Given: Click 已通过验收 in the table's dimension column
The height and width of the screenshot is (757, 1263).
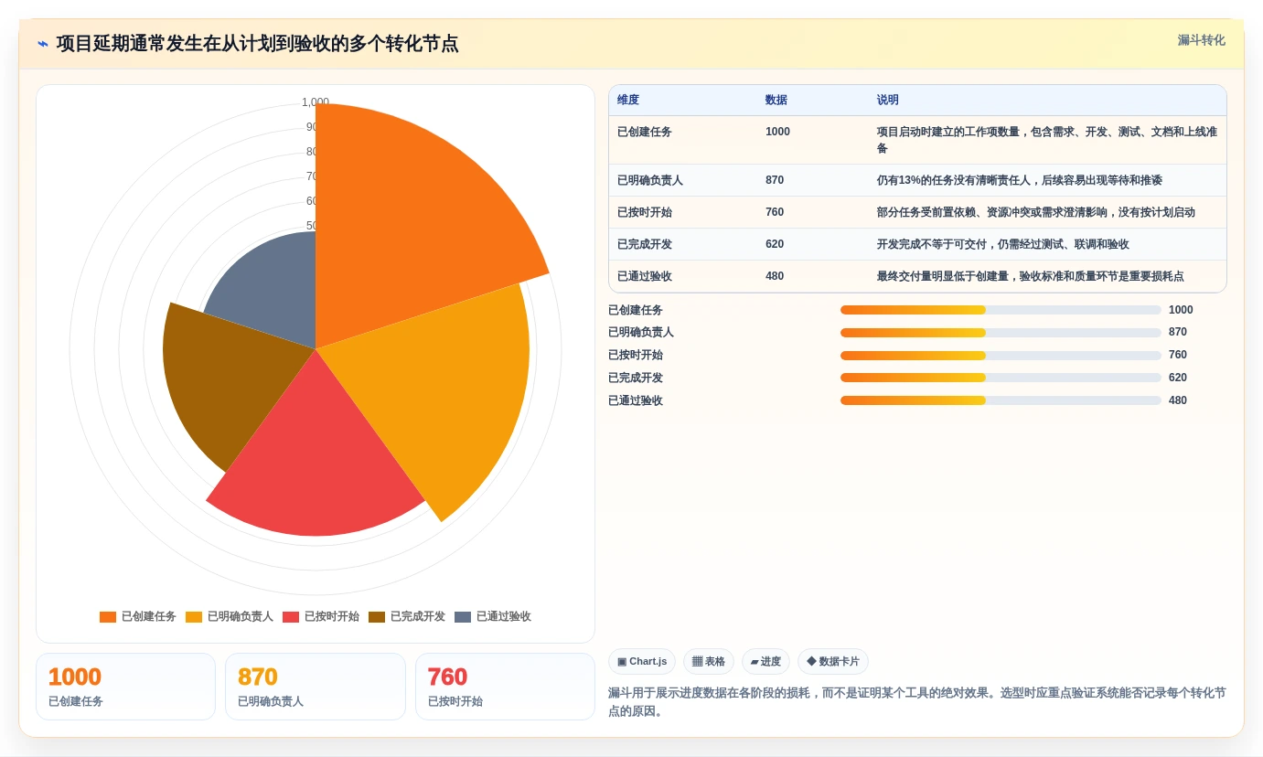Looking at the screenshot, I should tap(645, 276).
